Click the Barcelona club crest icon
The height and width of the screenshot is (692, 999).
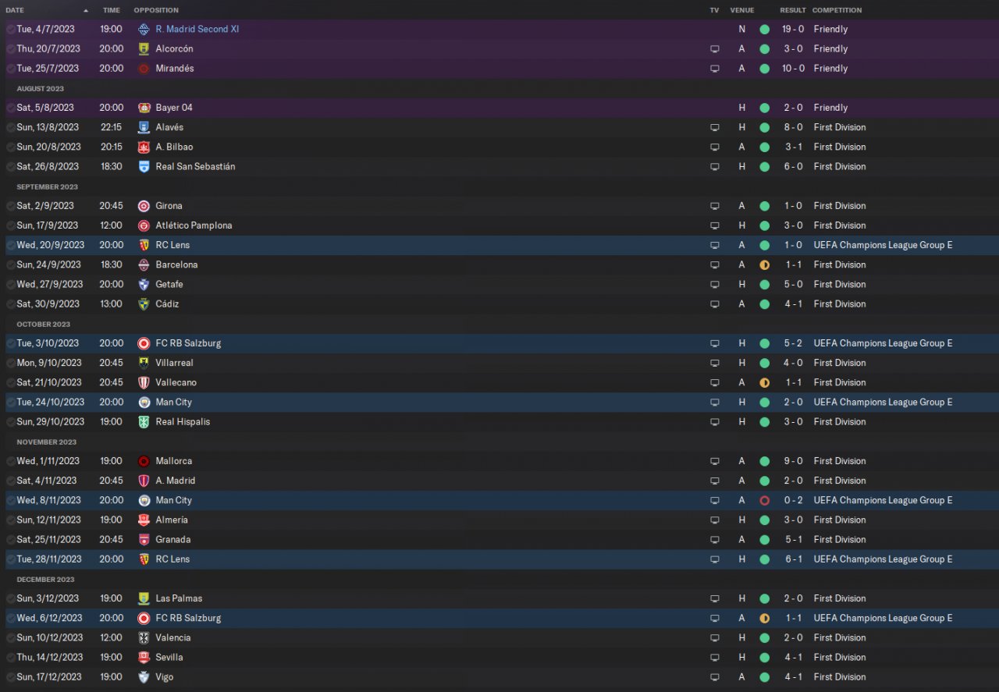(x=144, y=265)
